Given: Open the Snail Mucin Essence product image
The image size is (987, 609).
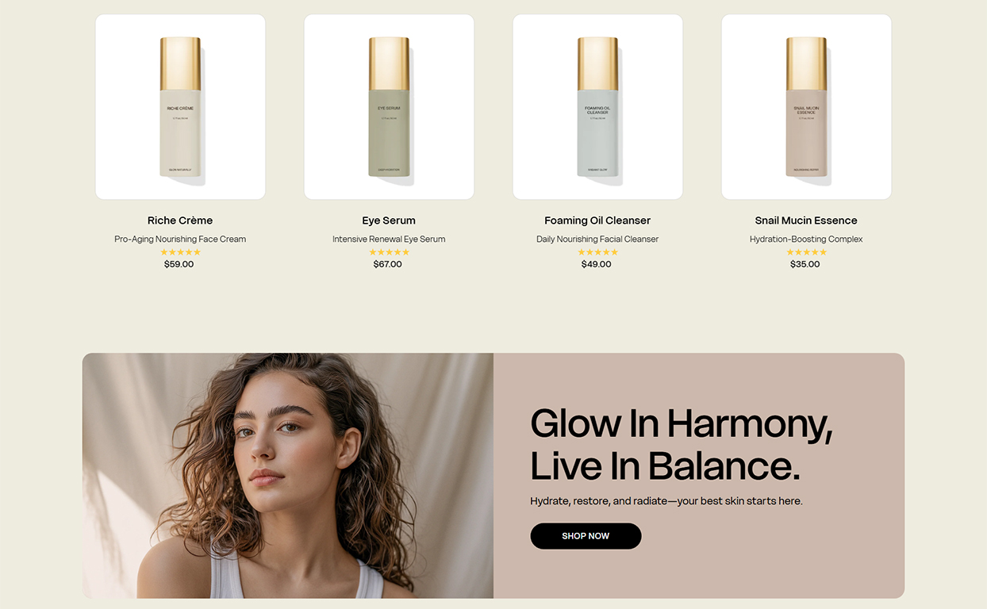Looking at the screenshot, I should [x=806, y=107].
